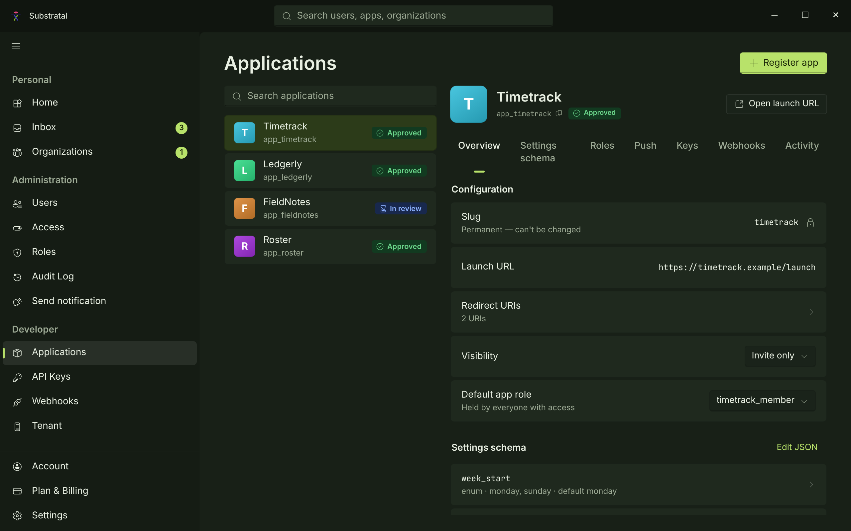Click the Slug row label
The width and height of the screenshot is (851, 531).
click(x=471, y=217)
